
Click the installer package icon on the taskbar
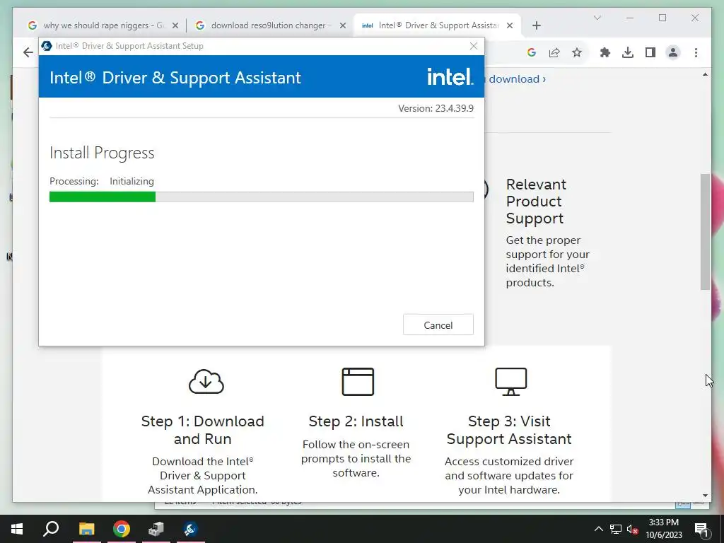156,529
